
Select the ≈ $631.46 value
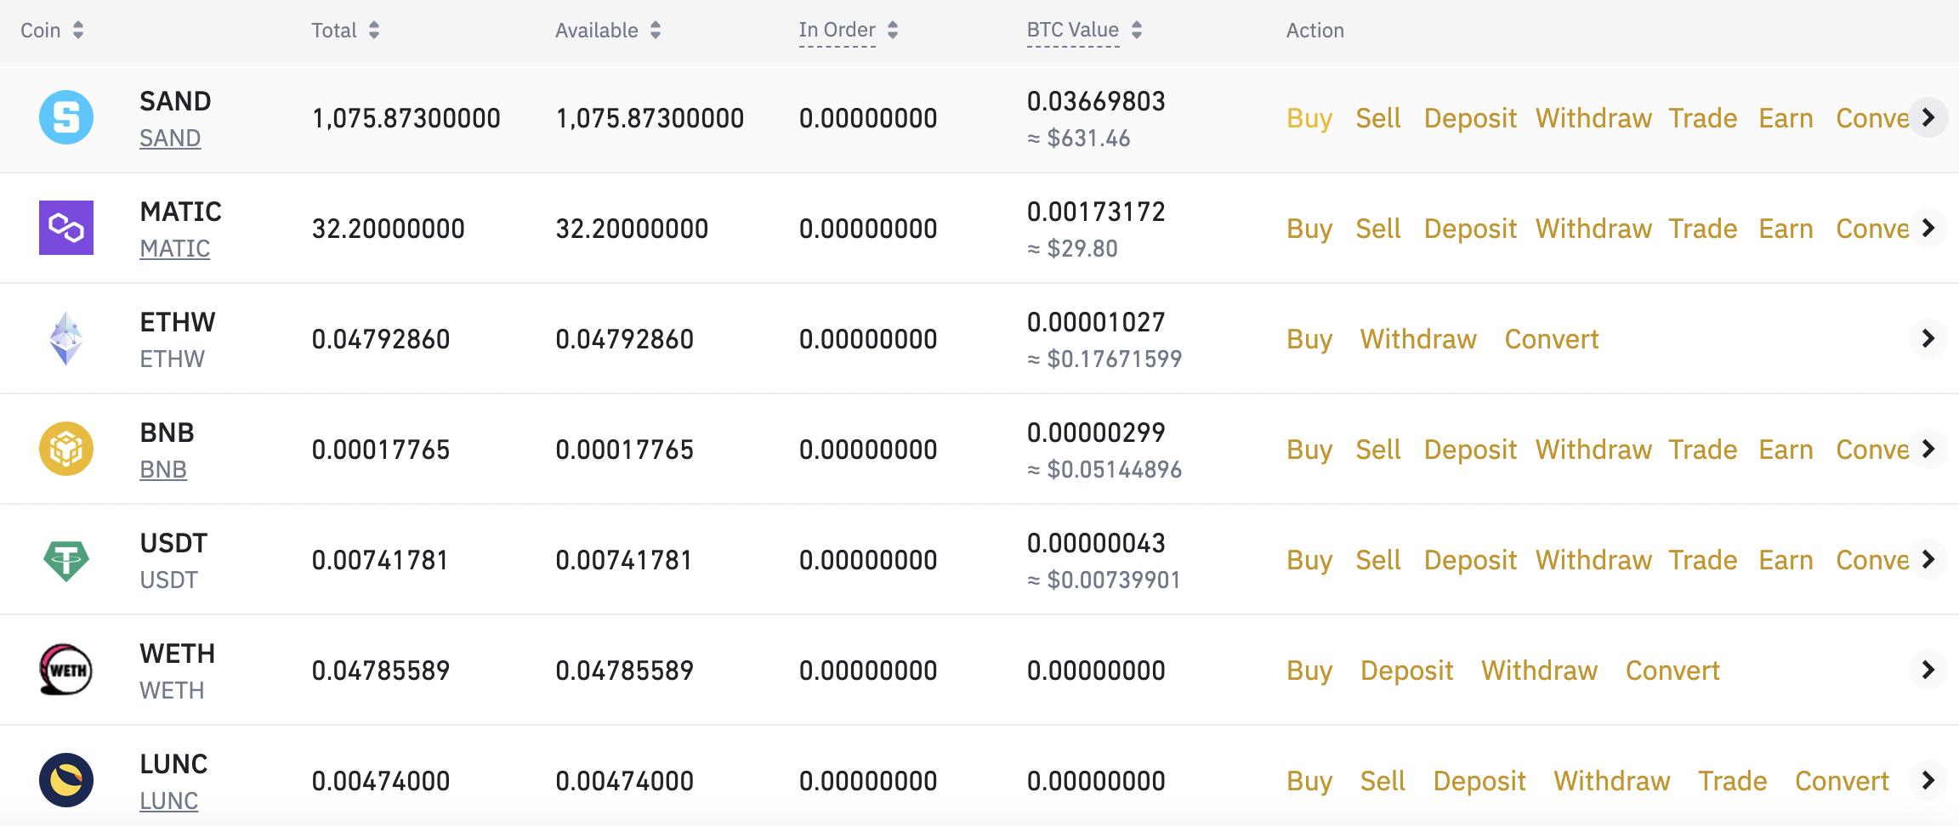click(x=1079, y=138)
